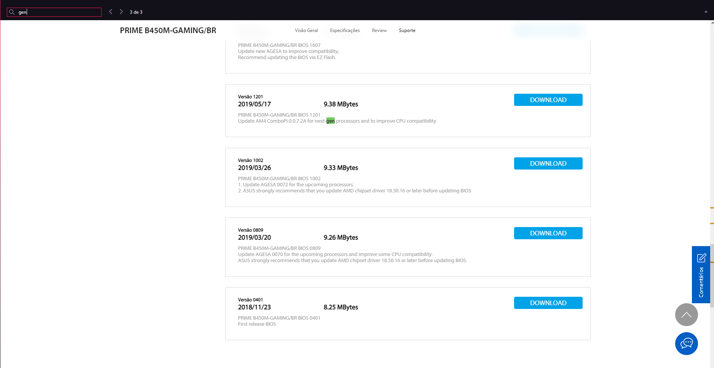Select date 2019/05/17
This screenshot has width=714, height=368.
click(x=254, y=104)
